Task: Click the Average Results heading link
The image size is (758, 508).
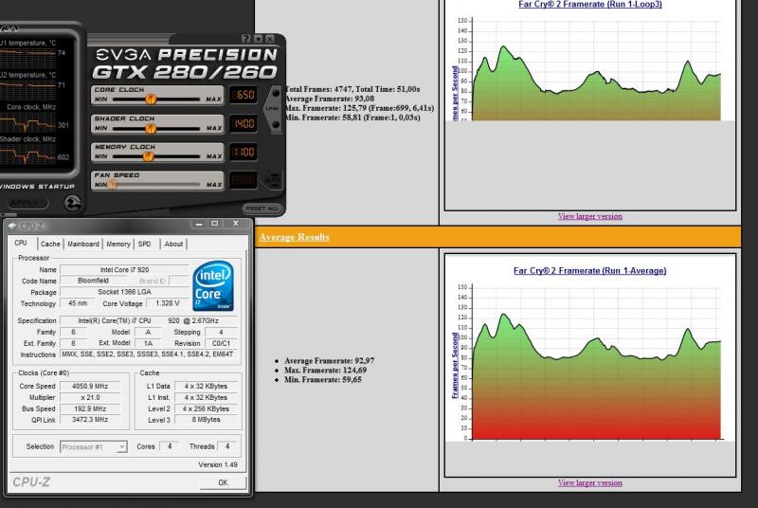Action: coord(295,237)
